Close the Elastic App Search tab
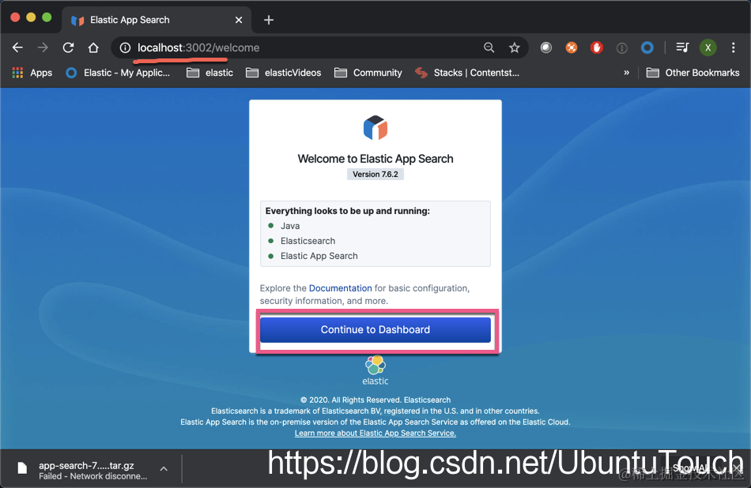Image resolution: width=751 pixels, height=488 pixels. (239, 20)
